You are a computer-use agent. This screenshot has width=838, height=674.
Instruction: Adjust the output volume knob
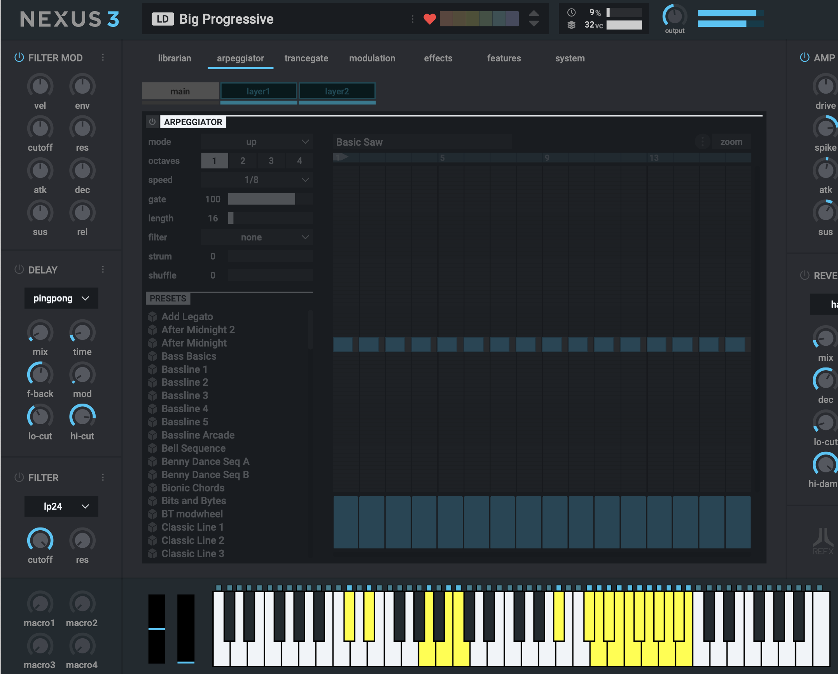click(675, 16)
